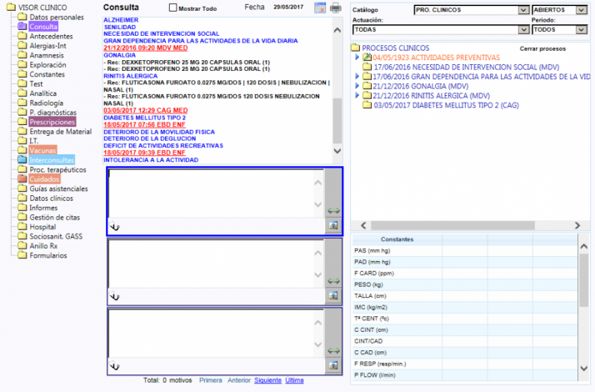Image resolution: width=595 pixels, height=392 pixels.
Task: Click the Cerrar procesos button
Action: coord(542,49)
